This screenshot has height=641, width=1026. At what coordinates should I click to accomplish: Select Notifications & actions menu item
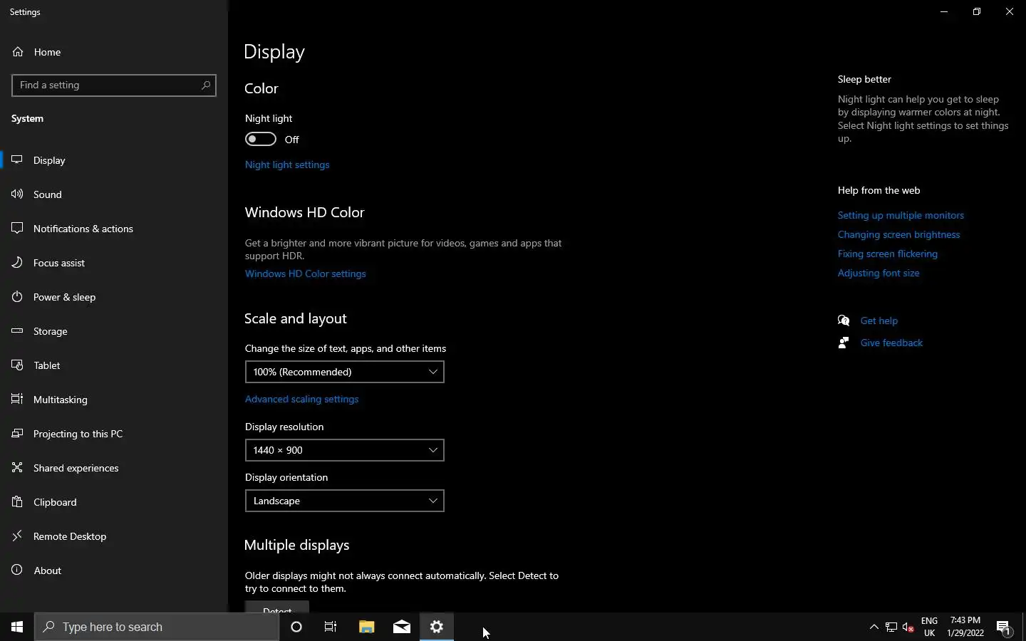pyautogui.click(x=114, y=229)
